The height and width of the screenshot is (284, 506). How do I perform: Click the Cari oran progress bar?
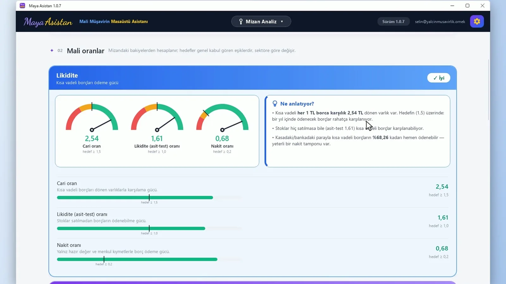pos(149,198)
